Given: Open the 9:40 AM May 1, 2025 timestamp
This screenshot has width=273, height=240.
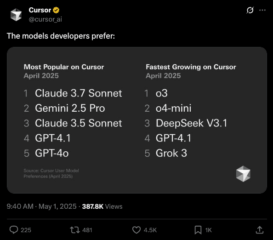Looking at the screenshot, I should 42,206.
